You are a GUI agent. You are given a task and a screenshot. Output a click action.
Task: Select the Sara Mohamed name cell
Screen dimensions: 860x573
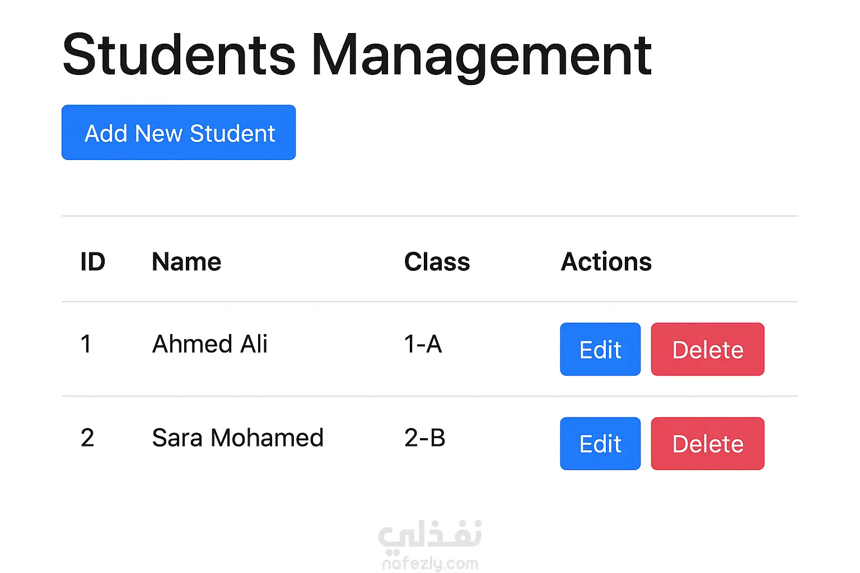[238, 438]
